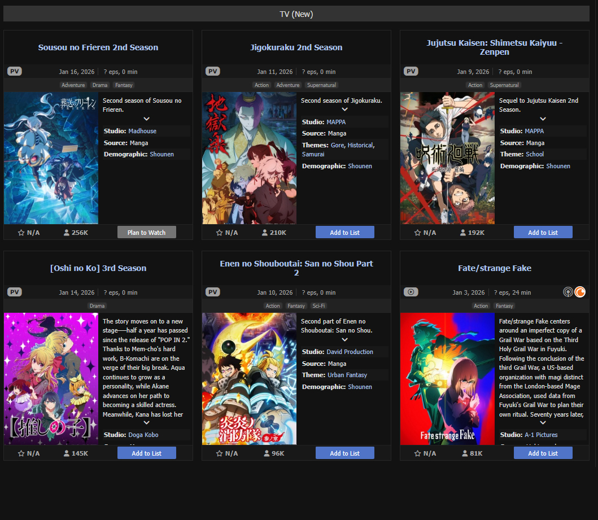
Task: Click the score star on Sousou no Frieren
Action: point(21,233)
